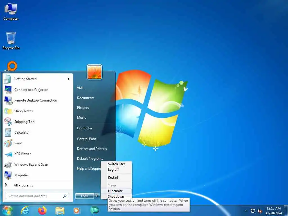
Task: Open Devices and Printers
Action: pos(92,149)
